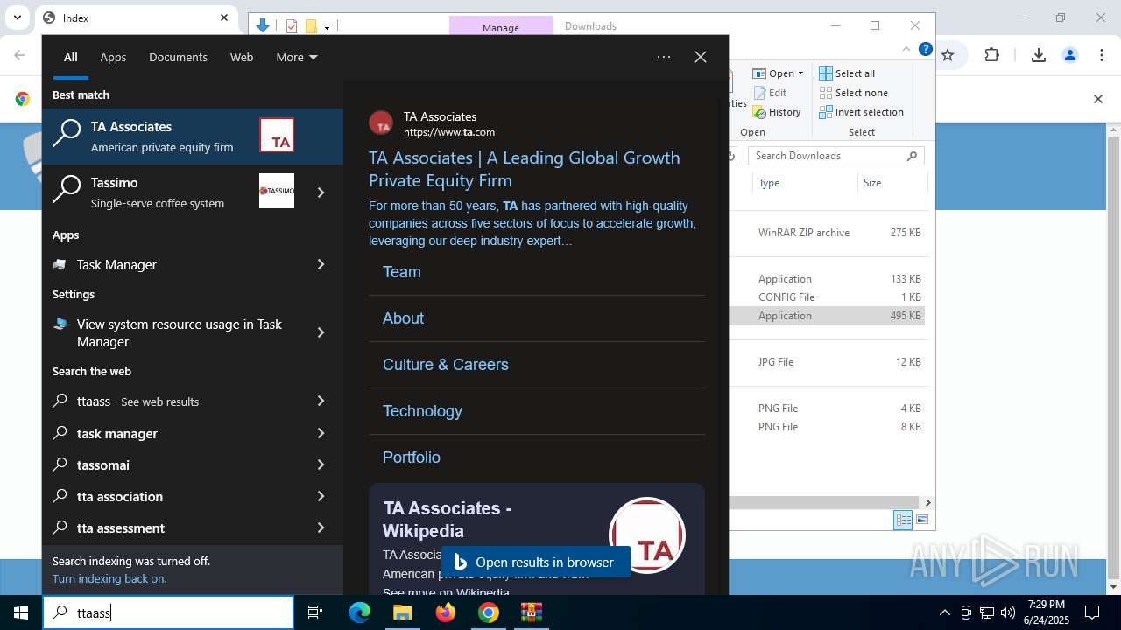Expand ttaass web results arrow
This screenshot has width=1121, height=630.
[321, 401]
